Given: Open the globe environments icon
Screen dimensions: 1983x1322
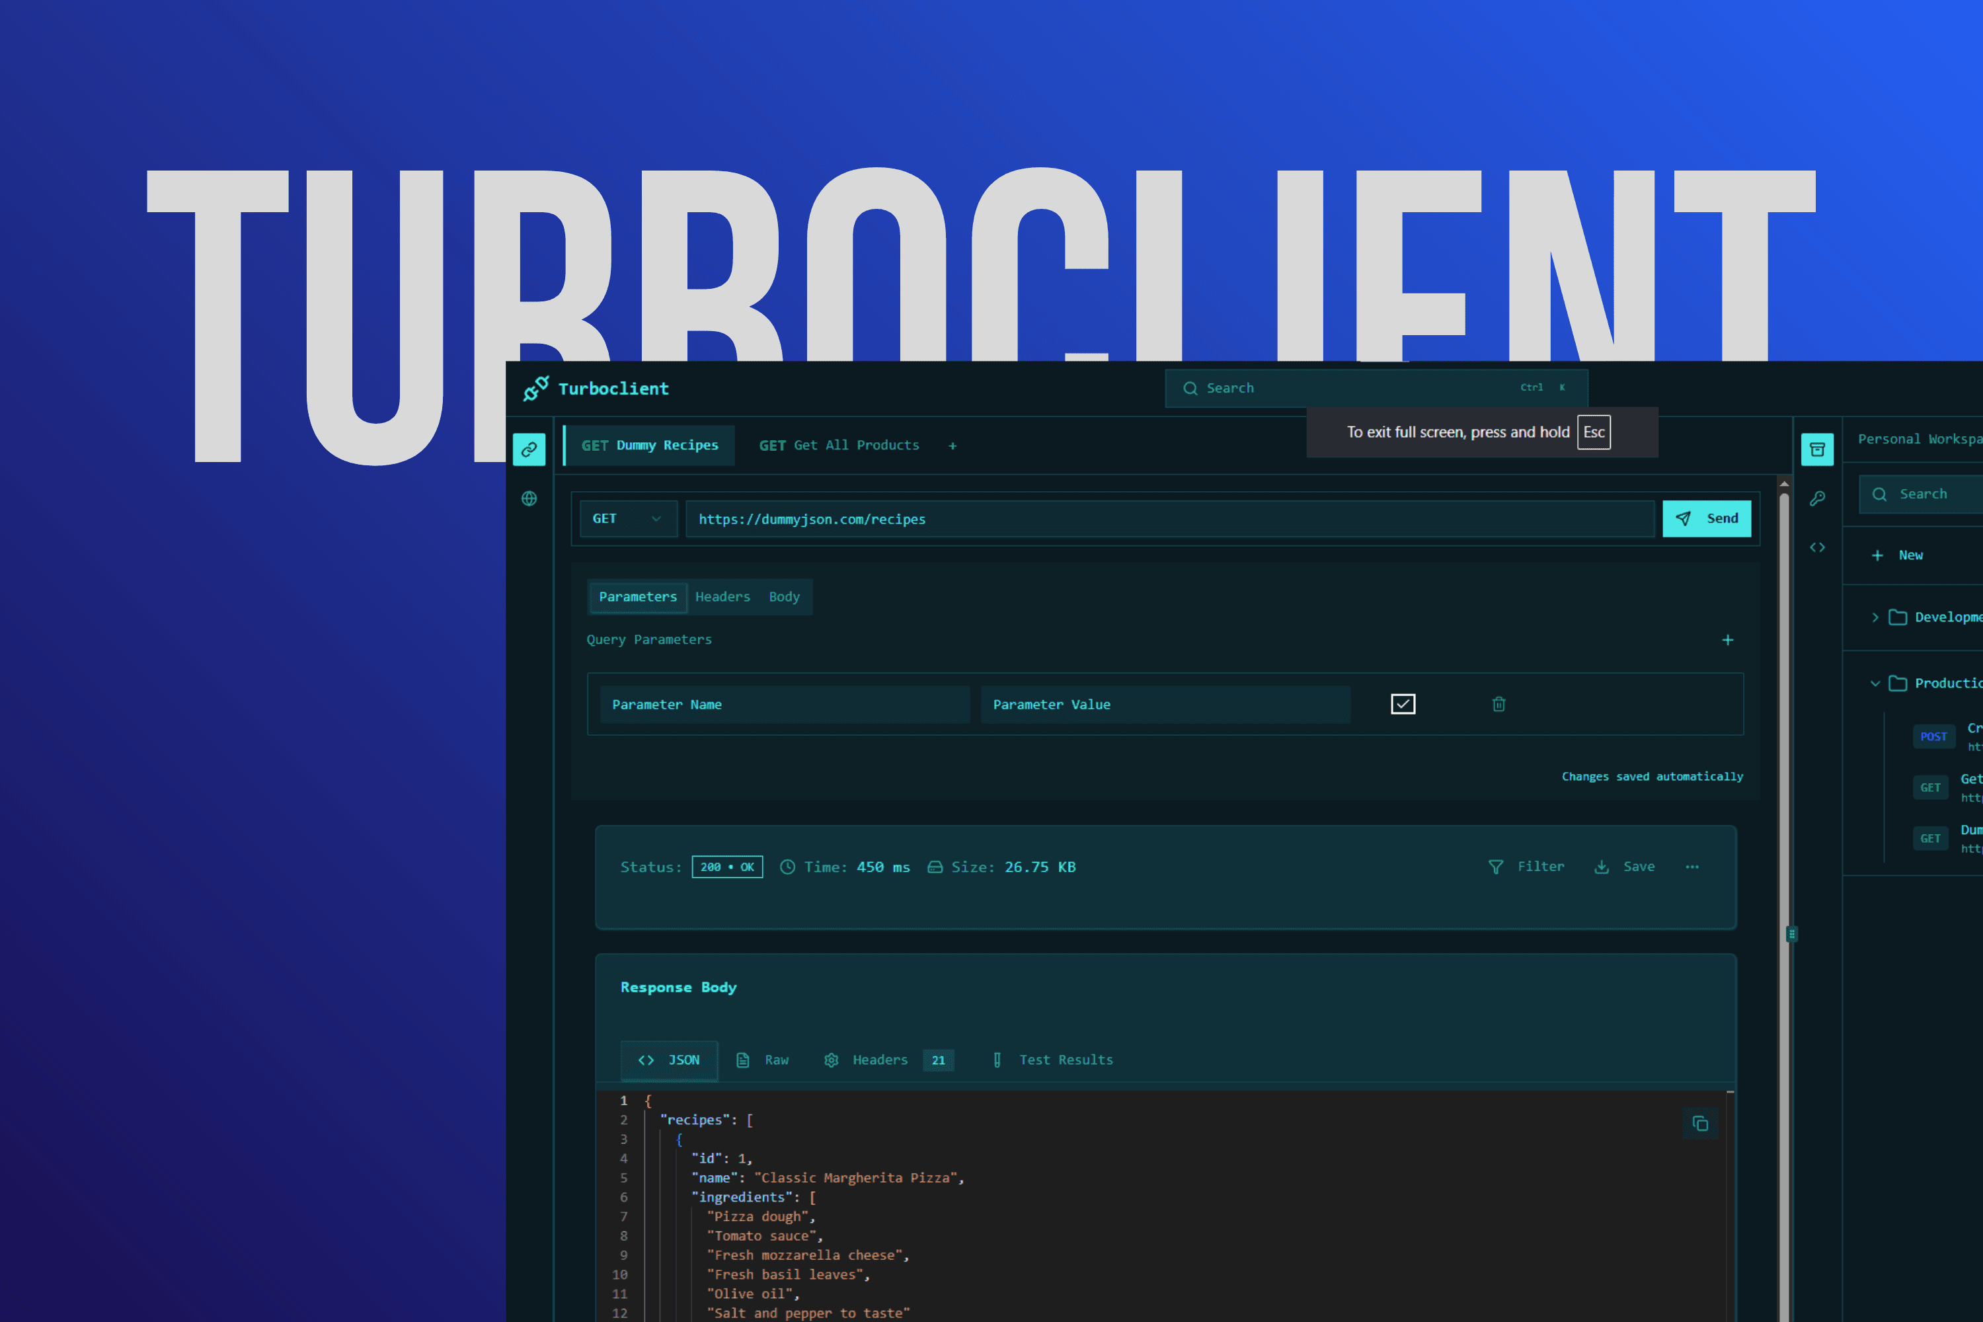Looking at the screenshot, I should (x=529, y=498).
